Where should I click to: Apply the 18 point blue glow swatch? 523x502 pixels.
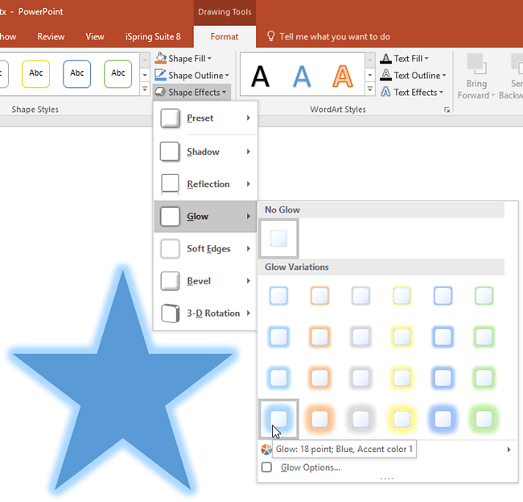278,419
